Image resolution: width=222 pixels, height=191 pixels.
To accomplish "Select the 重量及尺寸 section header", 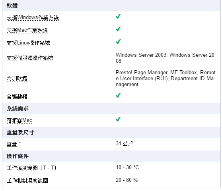I will click(111, 132).
